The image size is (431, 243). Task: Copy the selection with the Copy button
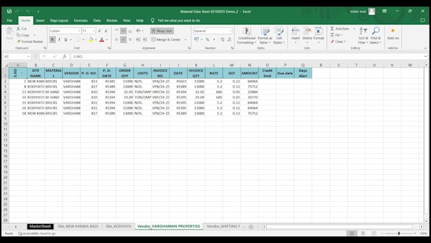click(x=23, y=35)
